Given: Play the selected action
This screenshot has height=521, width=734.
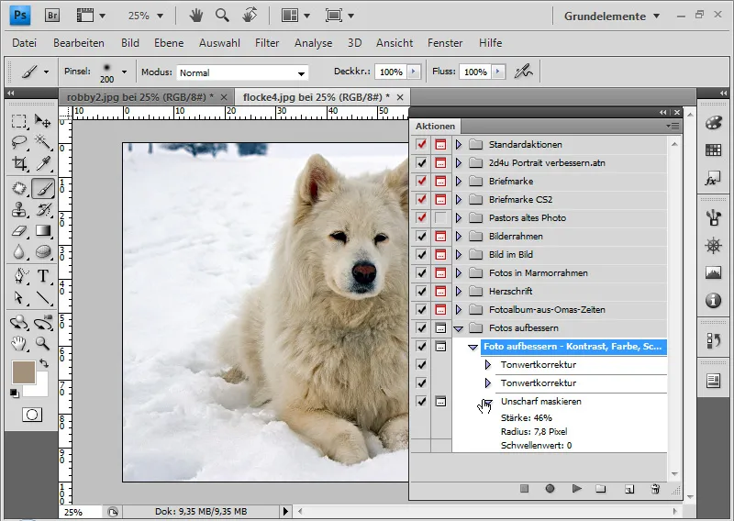Looking at the screenshot, I should (x=577, y=489).
